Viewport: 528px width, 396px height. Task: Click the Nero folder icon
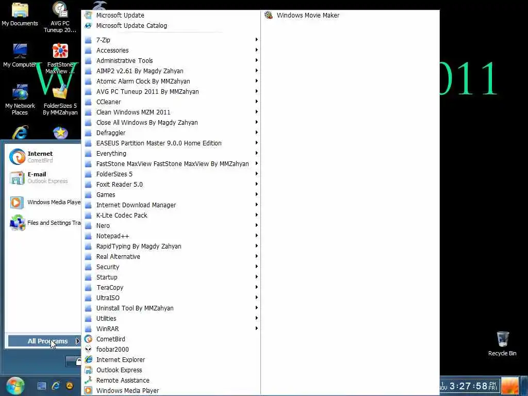click(88, 226)
